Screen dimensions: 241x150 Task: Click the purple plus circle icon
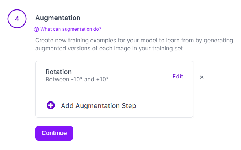(51, 105)
